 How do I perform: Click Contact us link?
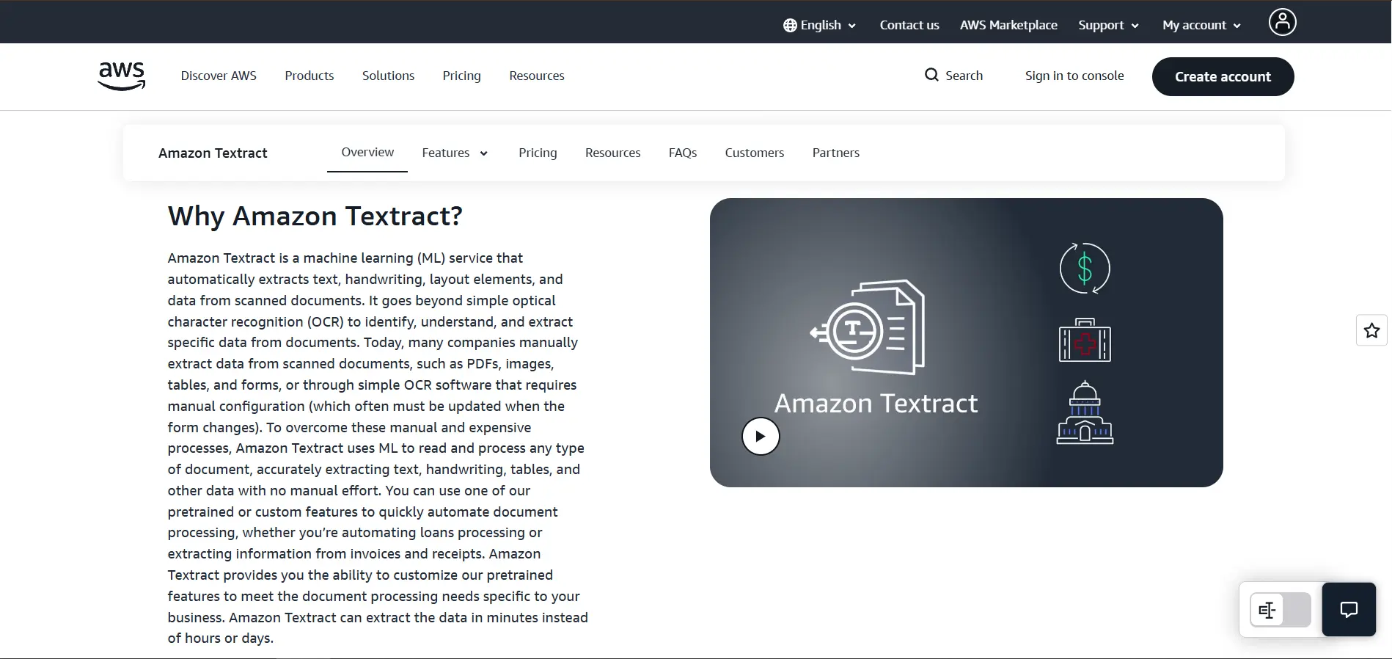point(909,25)
